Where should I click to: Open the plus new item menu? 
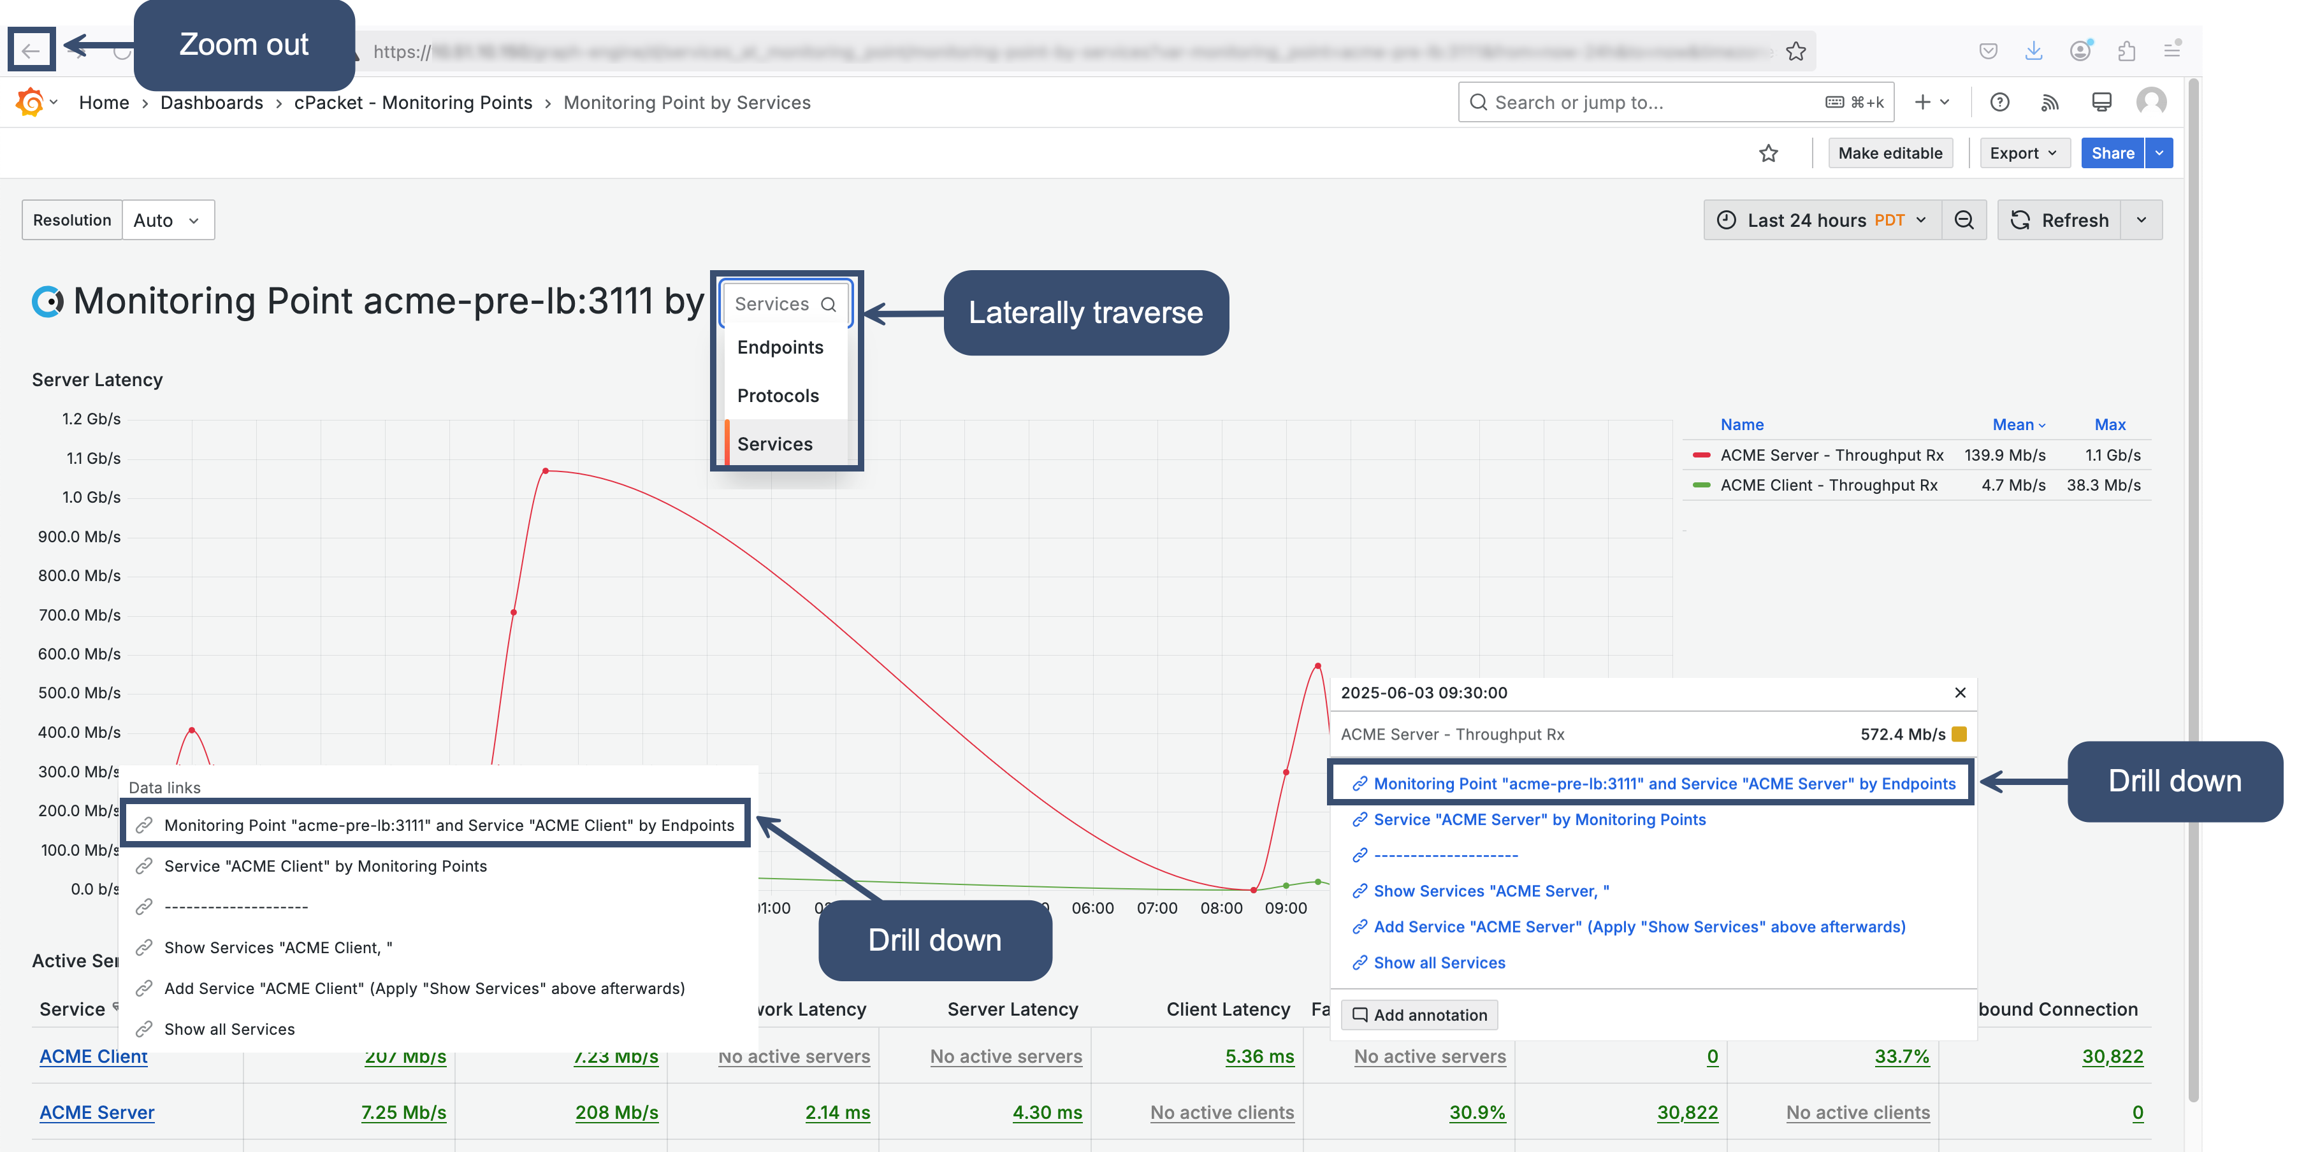tap(1931, 103)
